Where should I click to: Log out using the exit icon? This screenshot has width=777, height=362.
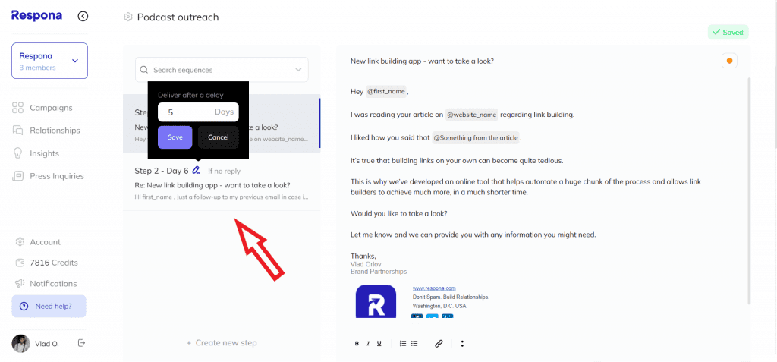point(82,343)
